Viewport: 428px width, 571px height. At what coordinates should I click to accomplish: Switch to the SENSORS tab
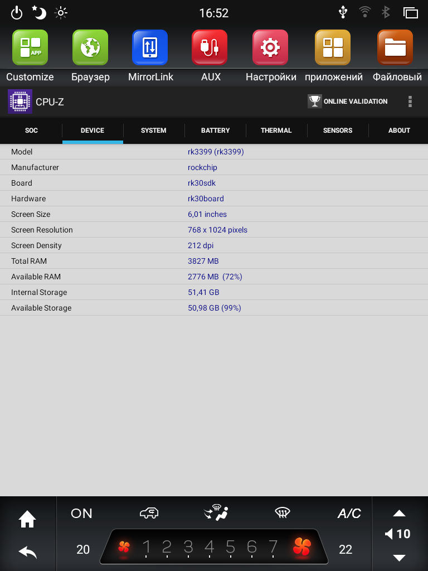click(338, 130)
